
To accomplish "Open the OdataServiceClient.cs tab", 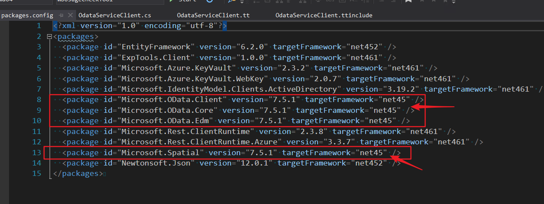I will click(x=115, y=15).
